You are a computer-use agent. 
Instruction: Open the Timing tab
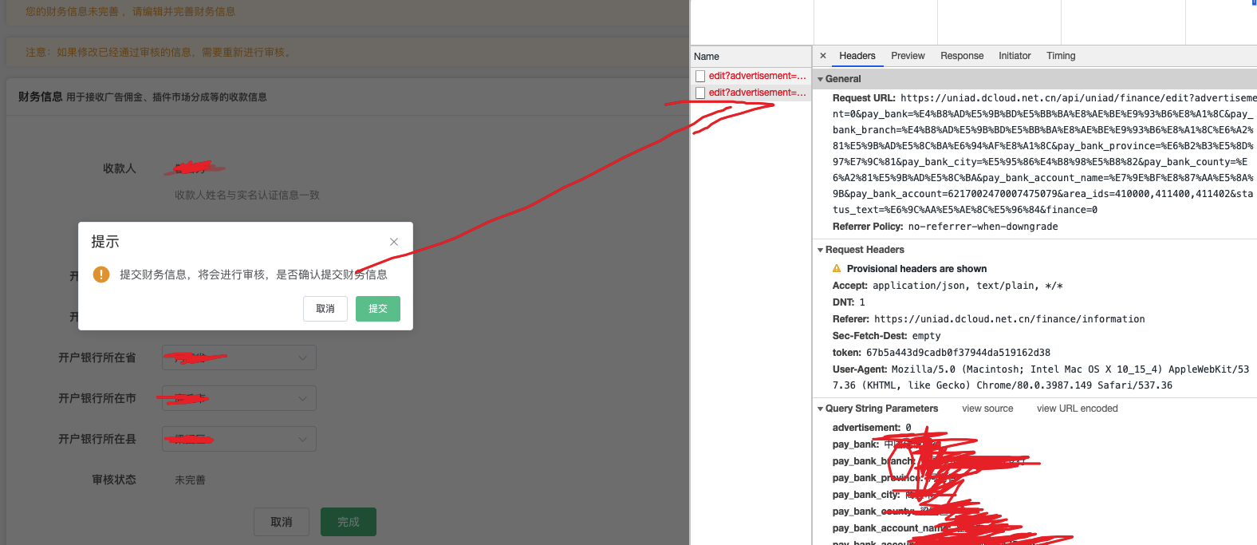pos(1061,56)
